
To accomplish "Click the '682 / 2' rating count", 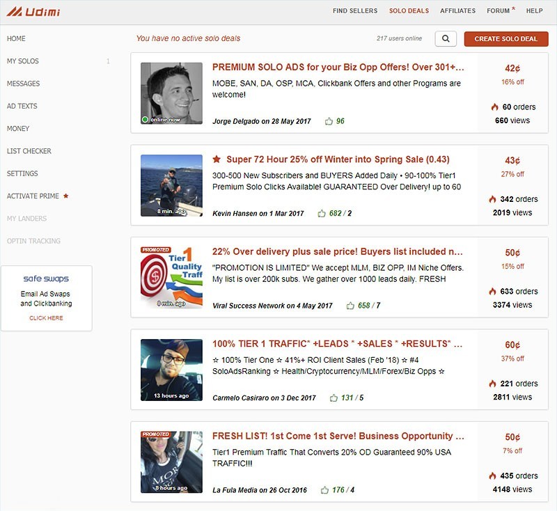I will tap(340, 214).
